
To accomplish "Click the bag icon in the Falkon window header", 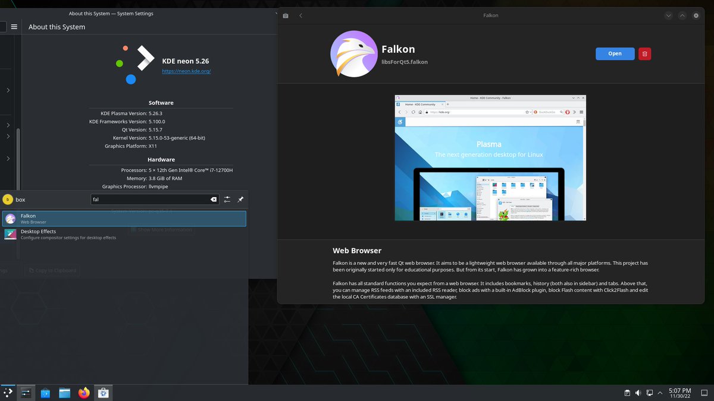I will (x=286, y=15).
